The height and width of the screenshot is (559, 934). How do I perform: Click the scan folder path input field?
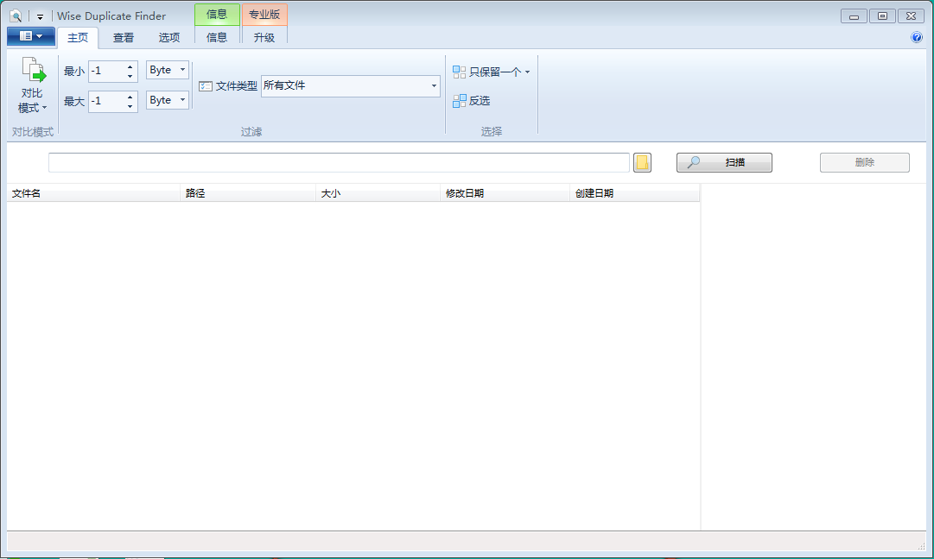pos(338,163)
